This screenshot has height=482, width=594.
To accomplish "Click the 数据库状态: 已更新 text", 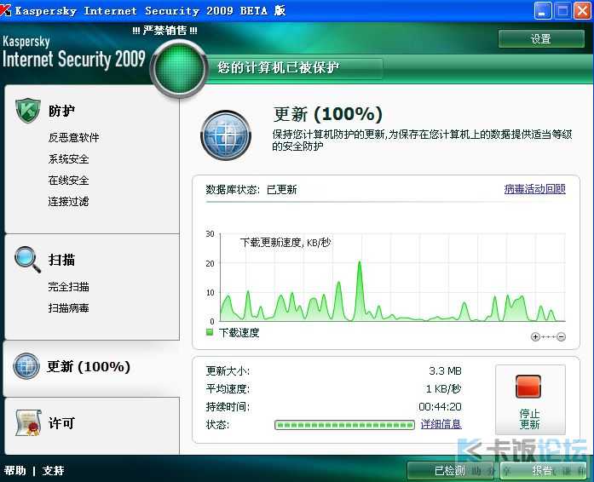I will (251, 189).
